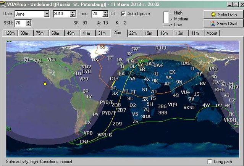Click the ER prefix label on the map
244x166 pixels.
click(142, 69)
